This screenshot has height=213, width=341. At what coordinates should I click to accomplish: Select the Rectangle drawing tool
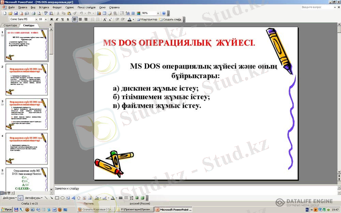click(x=57, y=198)
